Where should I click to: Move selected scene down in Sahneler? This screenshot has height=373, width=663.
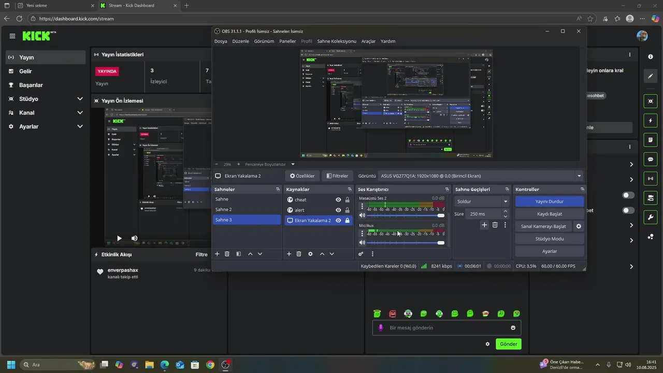tap(260, 254)
